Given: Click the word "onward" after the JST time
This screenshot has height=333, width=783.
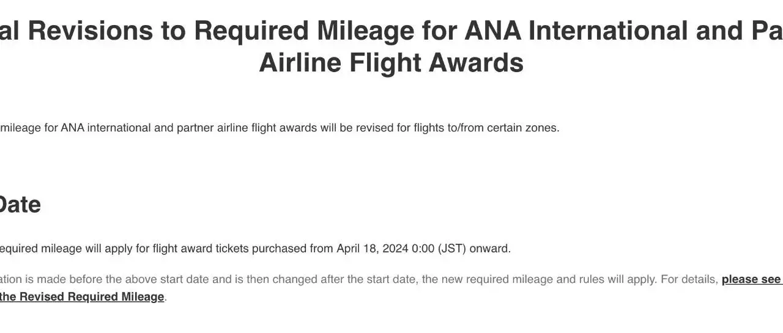Looking at the screenshot, I should pyautogui.click(x=489, y=249).
